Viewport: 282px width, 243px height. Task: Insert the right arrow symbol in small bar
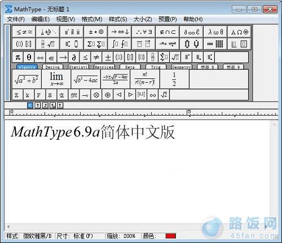click(x=63, y=58)
